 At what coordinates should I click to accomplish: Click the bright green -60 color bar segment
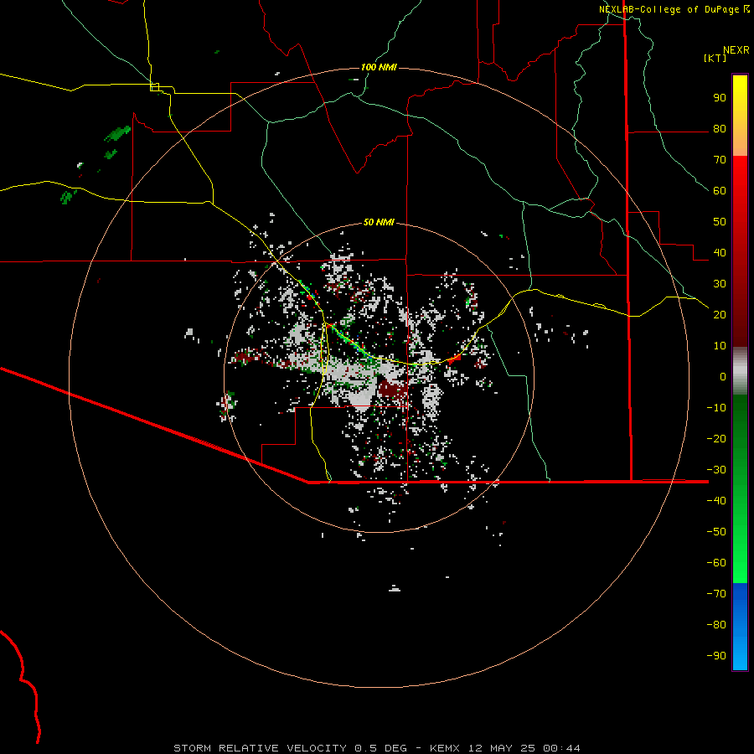740,567
